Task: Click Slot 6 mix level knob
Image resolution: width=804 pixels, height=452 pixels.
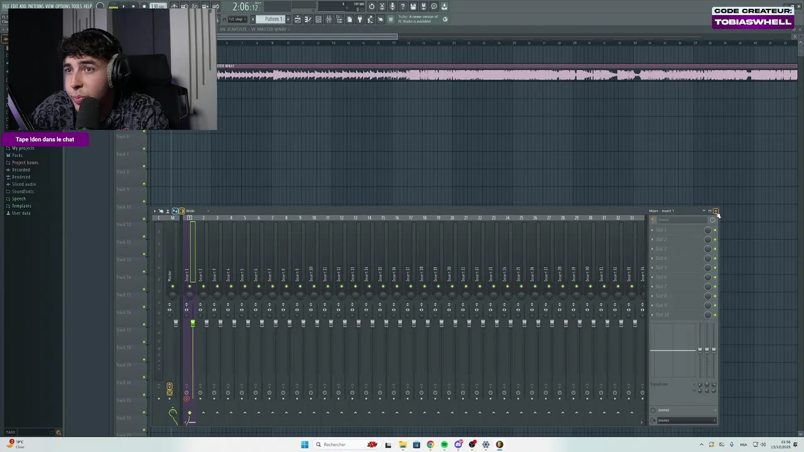Action: (x=708, y=277)
